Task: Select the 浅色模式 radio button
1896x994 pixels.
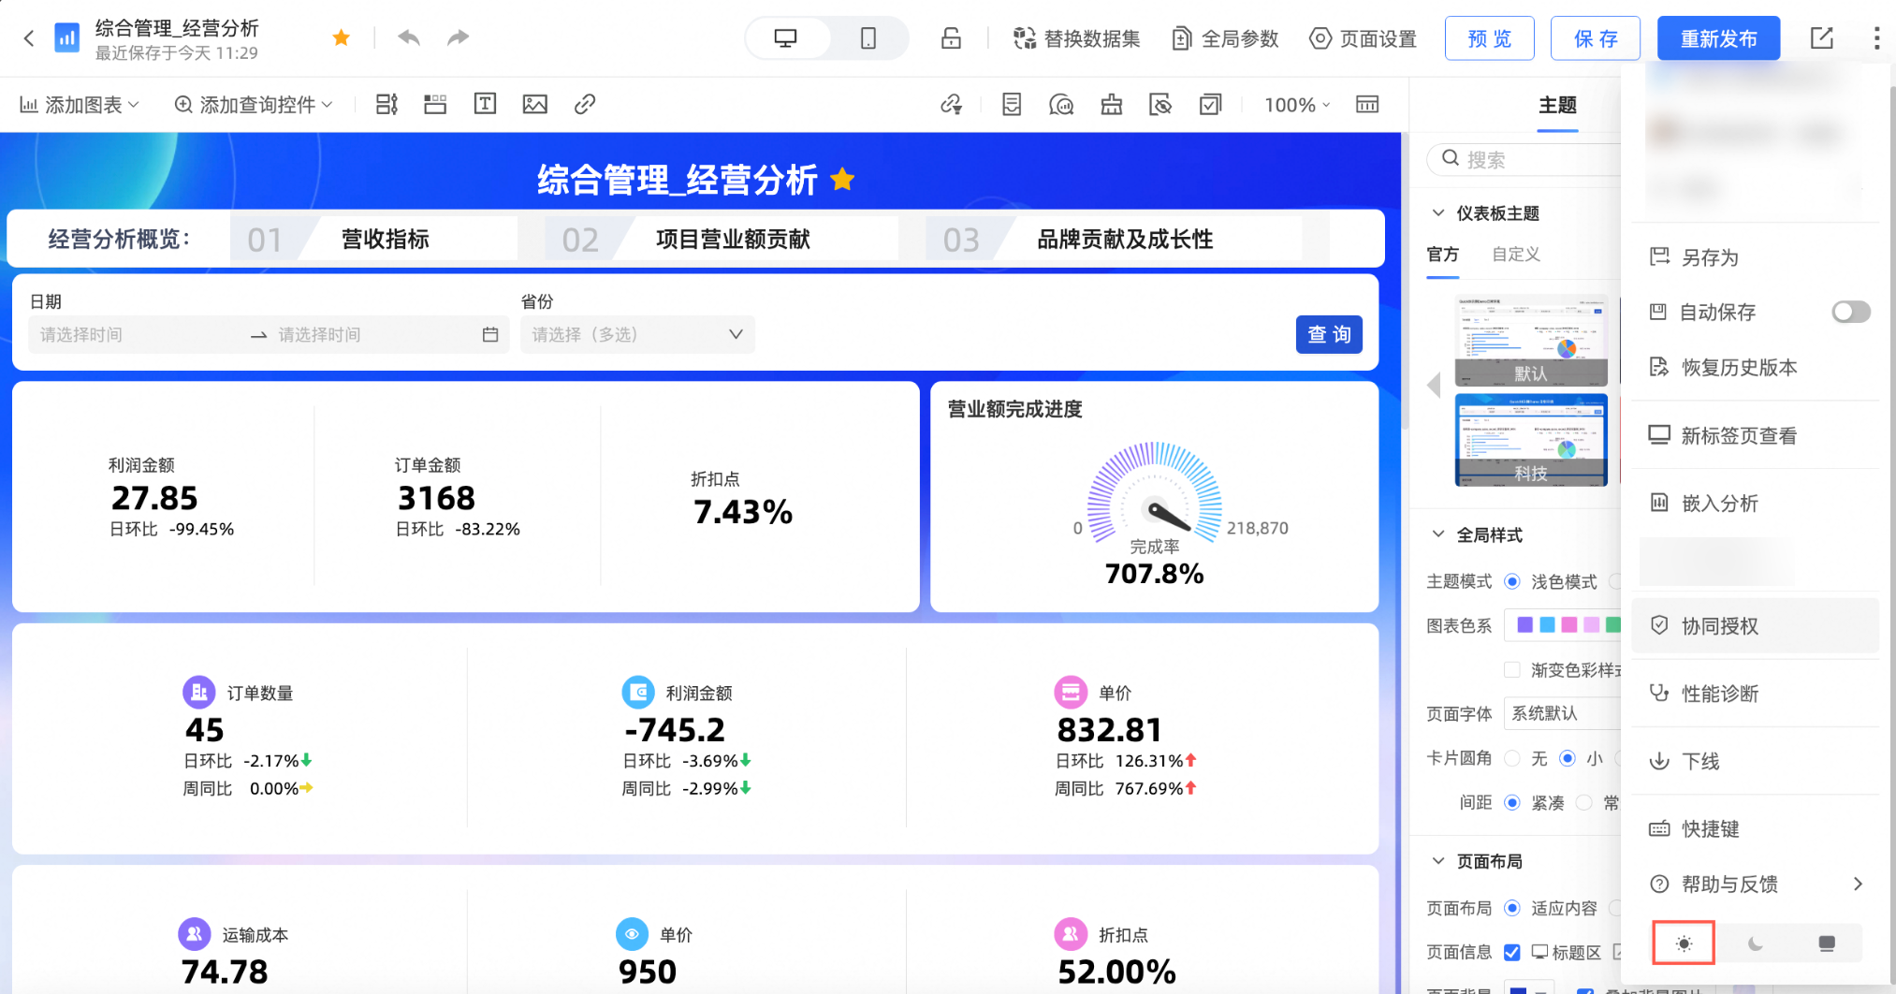Action: click(1512, 582)
